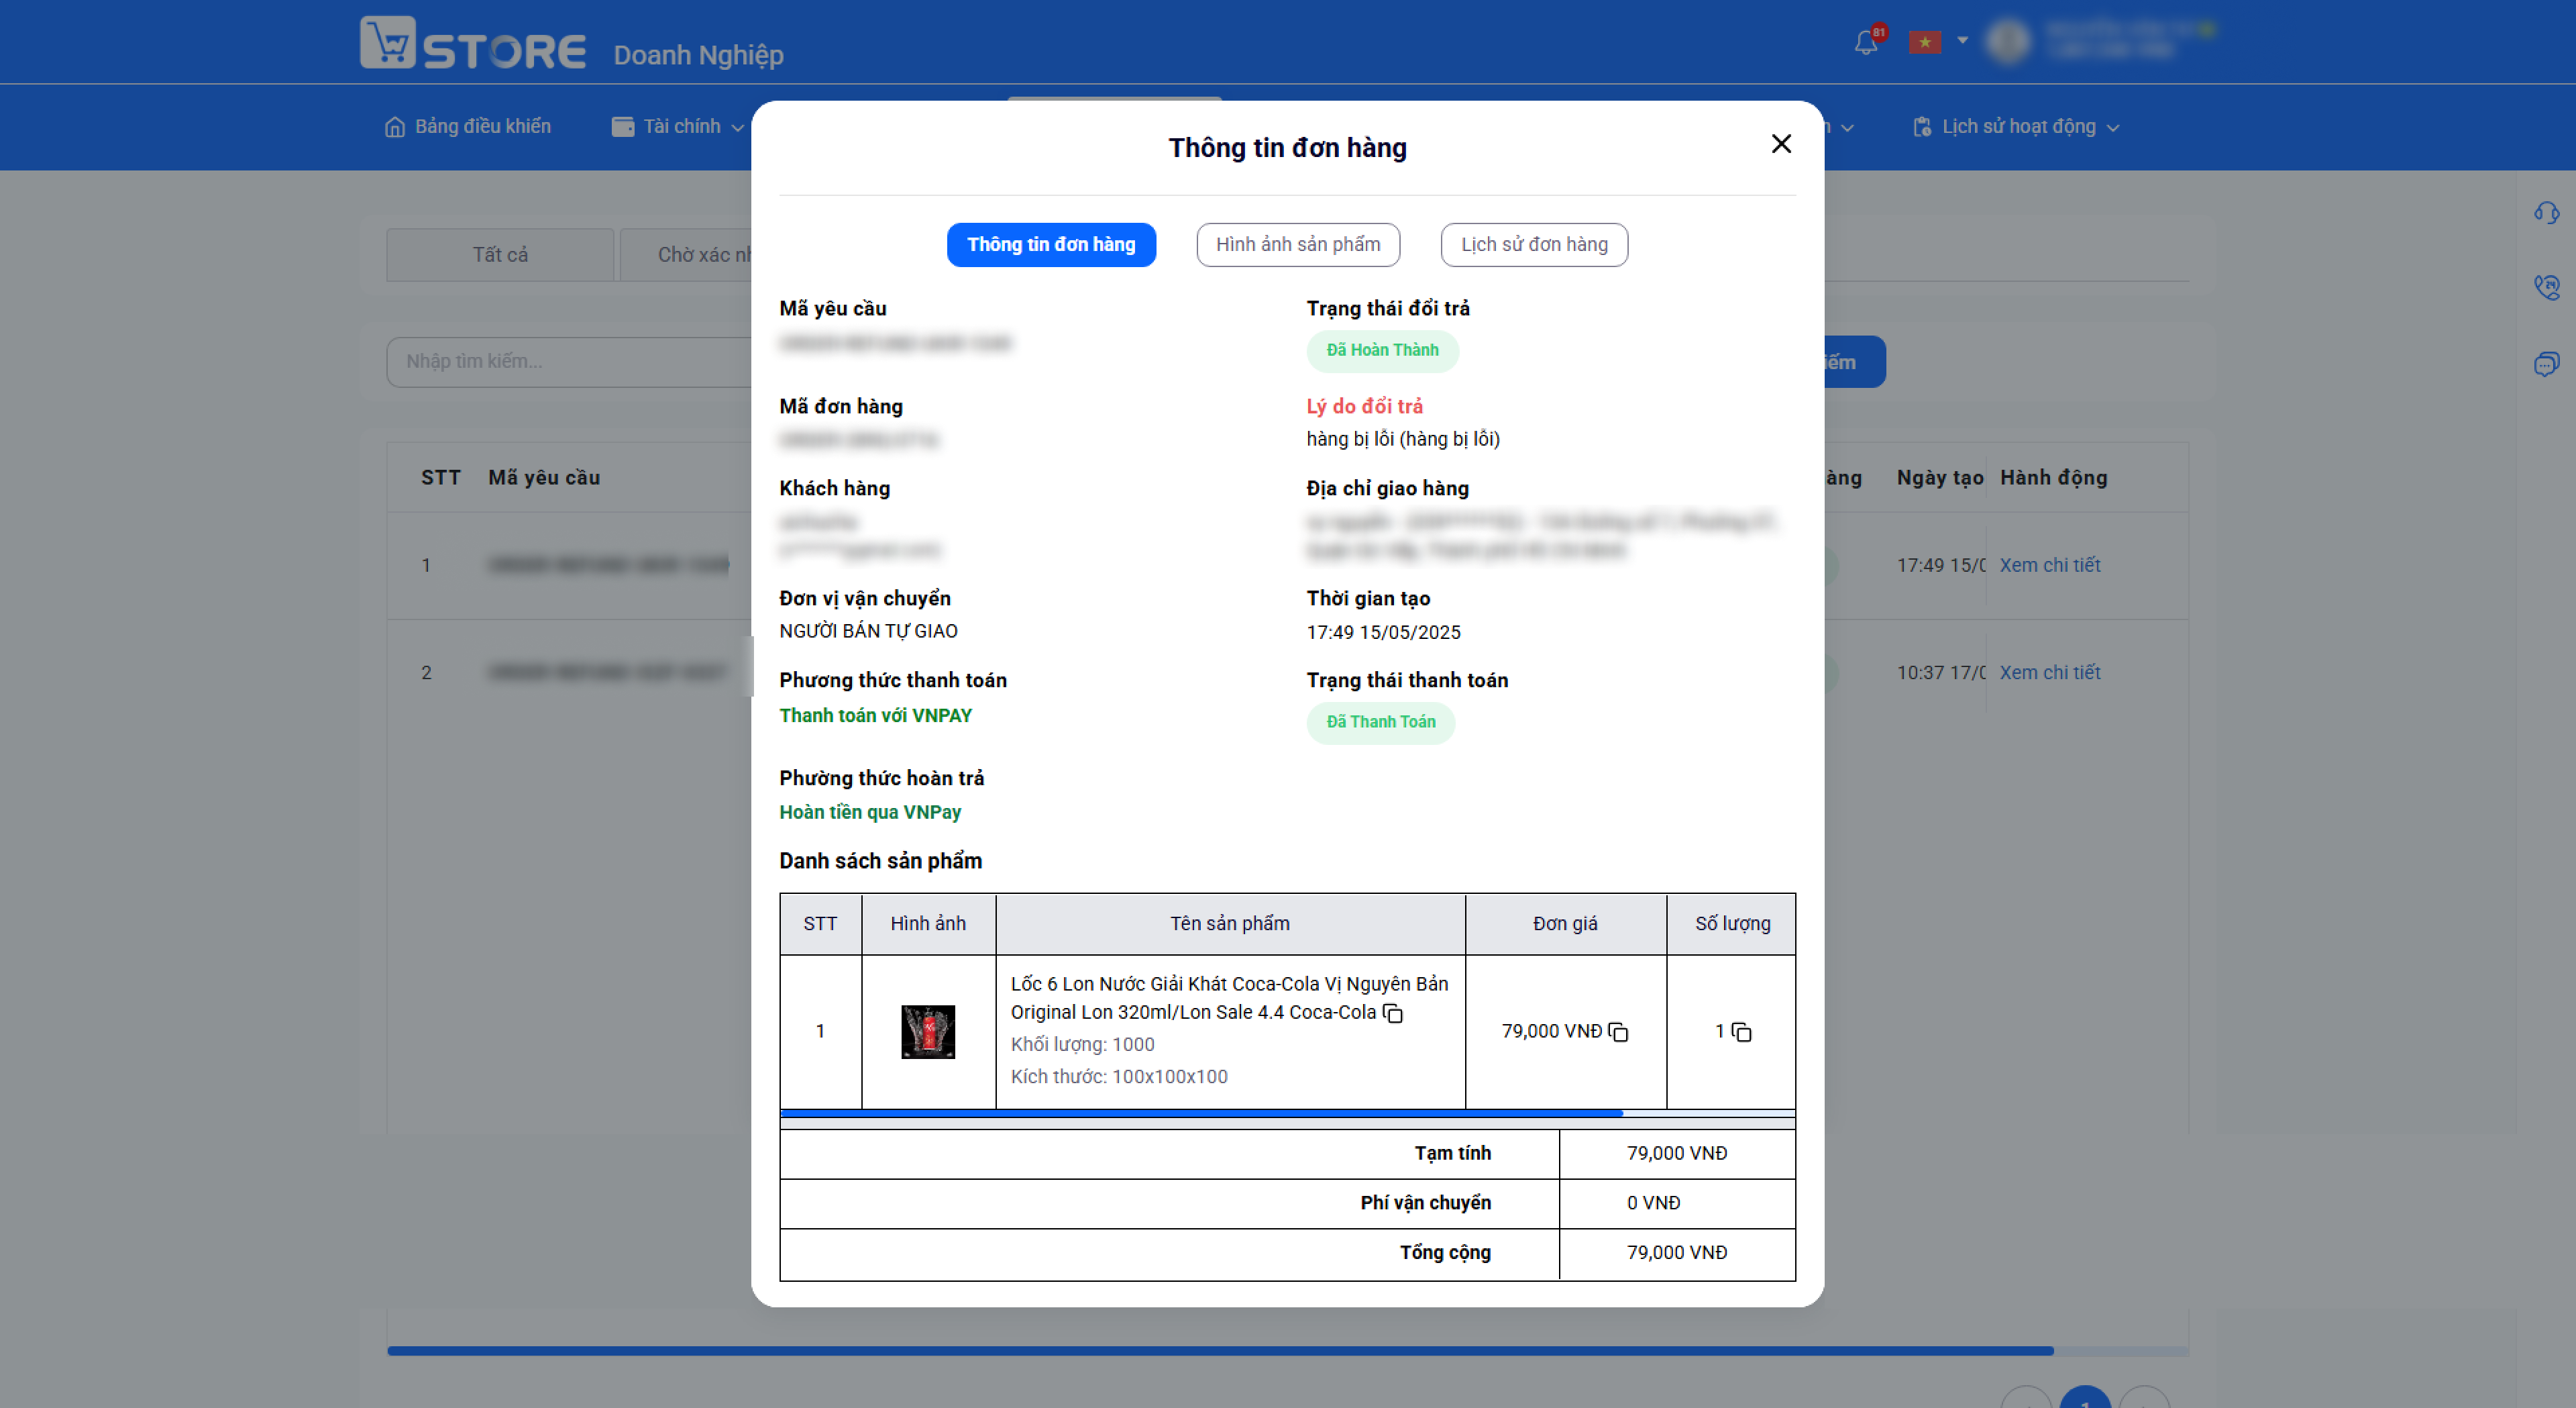Open the phone call support icon

point(2546,287)
